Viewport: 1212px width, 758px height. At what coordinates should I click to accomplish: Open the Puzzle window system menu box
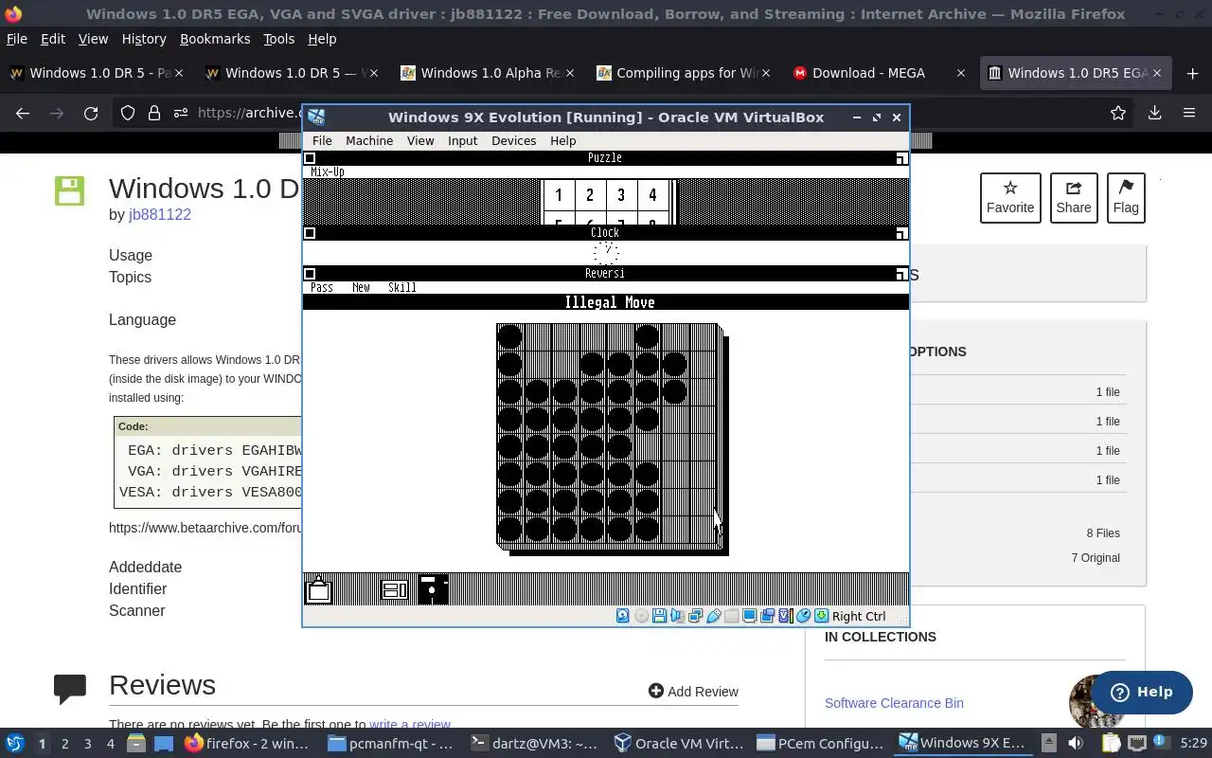(310, 158)
